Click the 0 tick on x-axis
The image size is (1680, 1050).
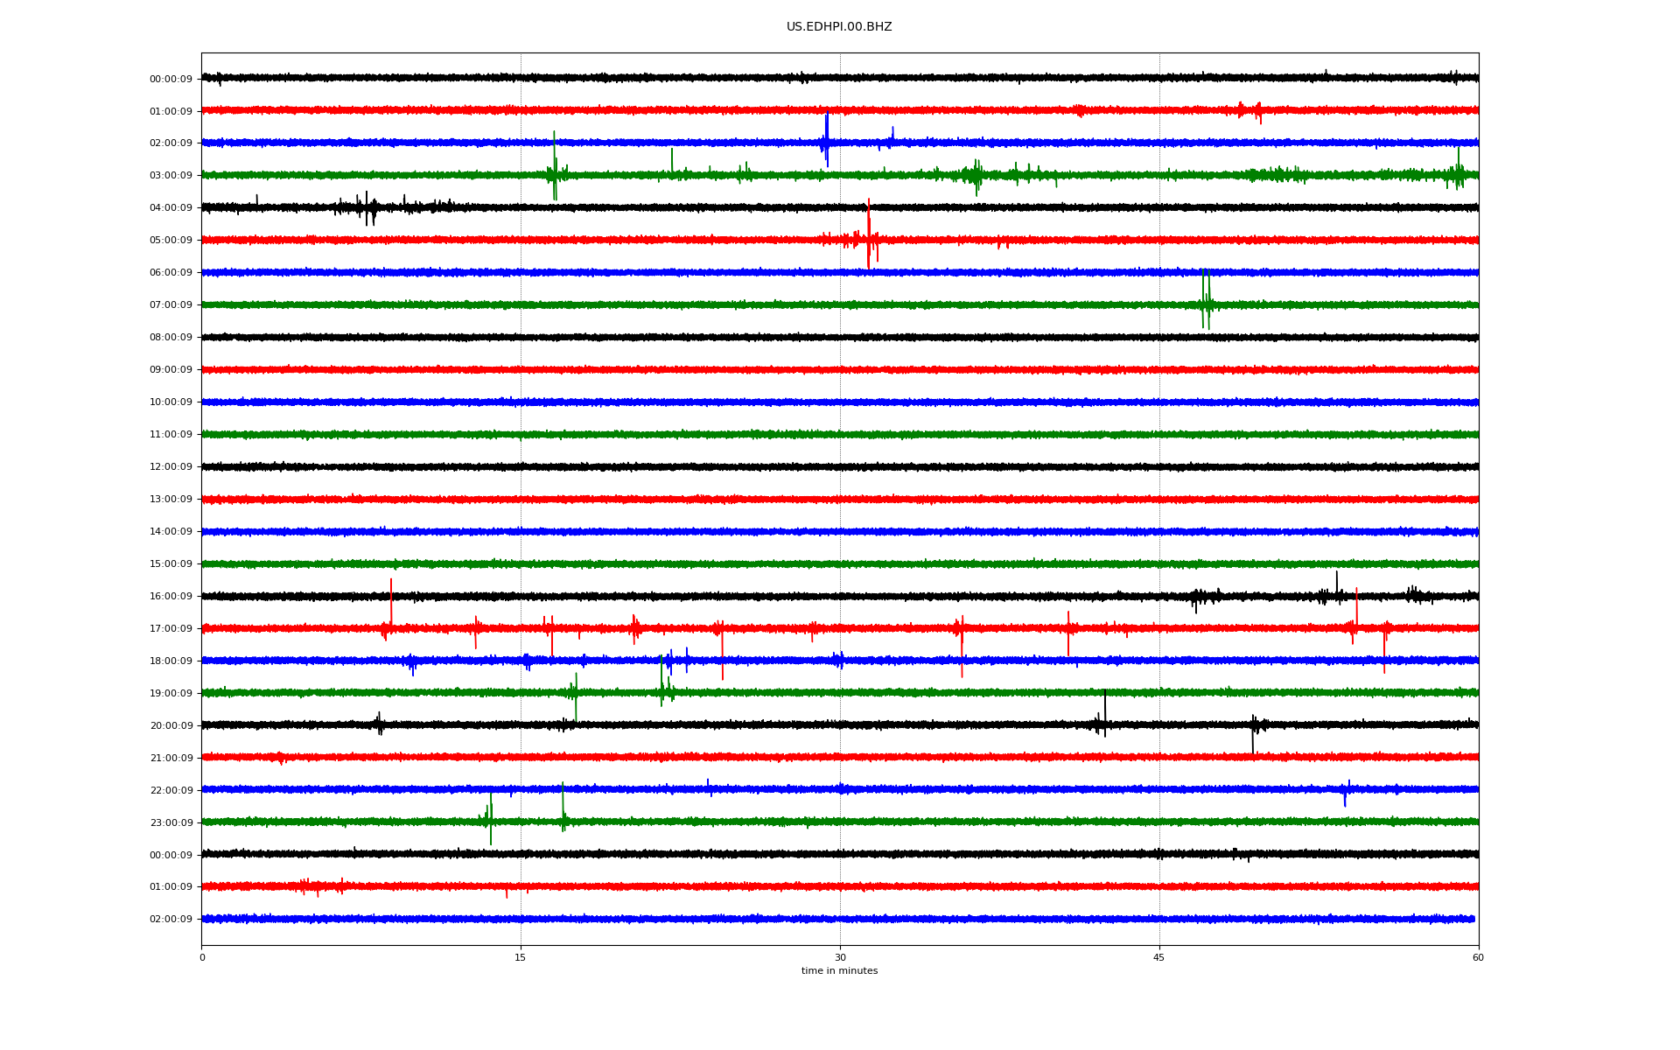(x=202, y=958)
